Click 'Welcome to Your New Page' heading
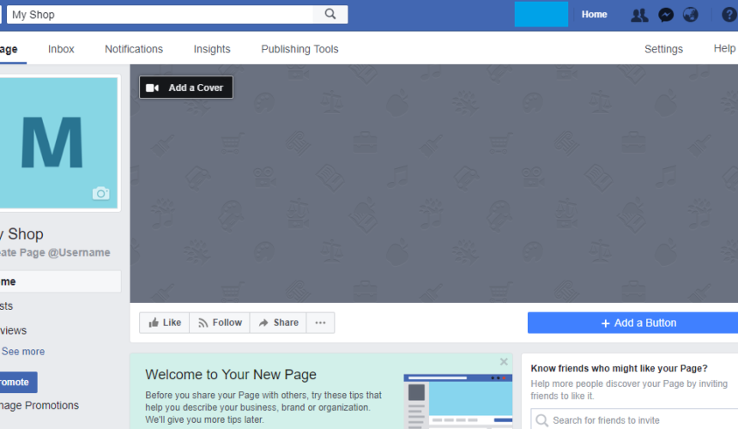 pos(231,375)
